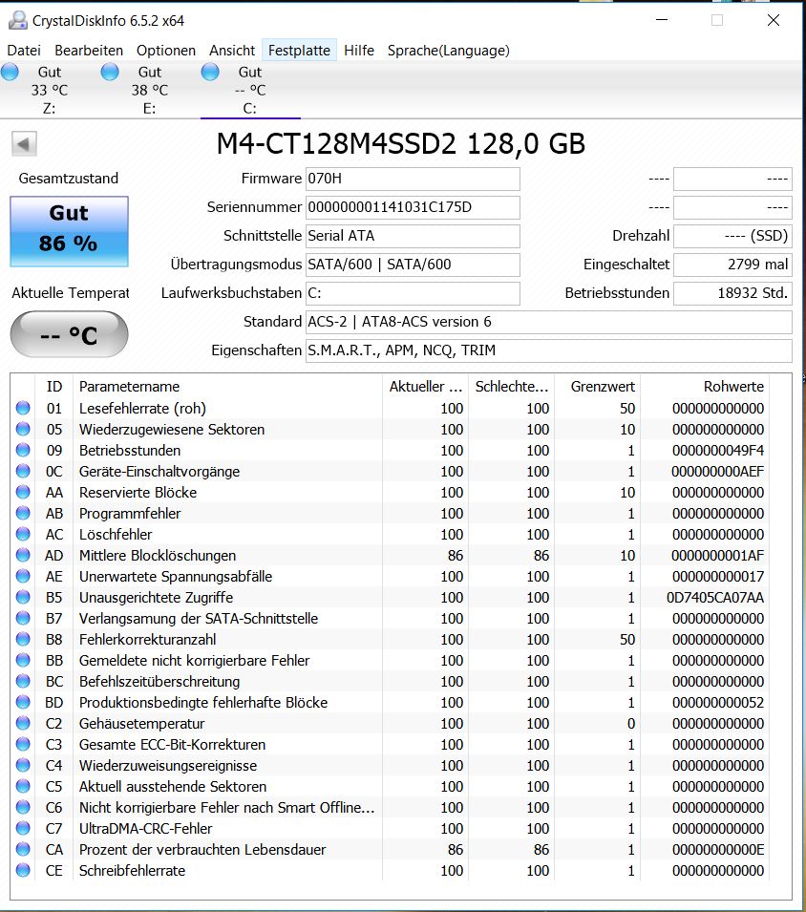Click status icon for Löschfehler
This screenshot has width=806, height=912.
coord(23,534)
